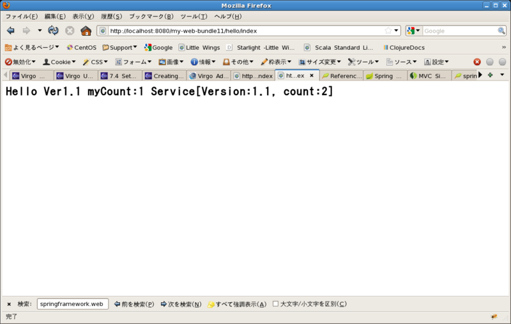Switch to the Spring tab
511x324 pixels.
[386, 75]
